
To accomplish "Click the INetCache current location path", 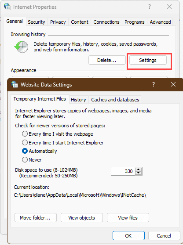I will [80, 195].
